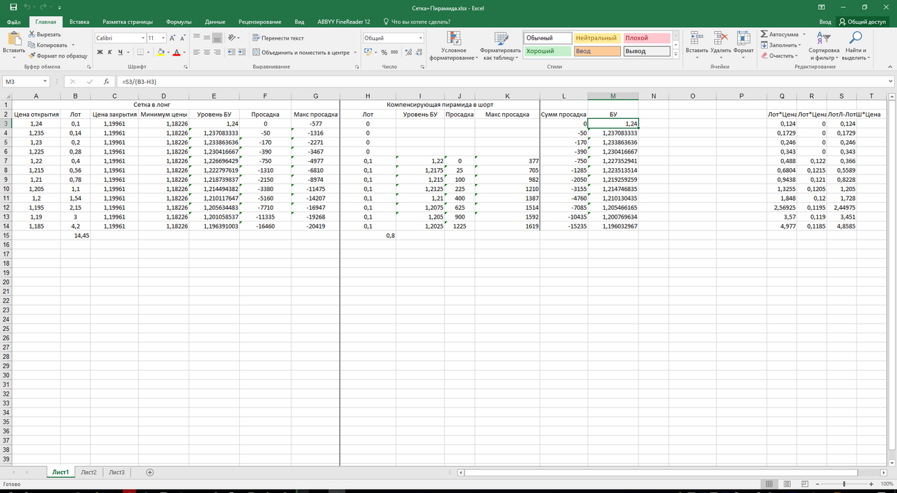Align cell text to the left
This screenshot has height=493, width=897.
click(x=197, y=52)
